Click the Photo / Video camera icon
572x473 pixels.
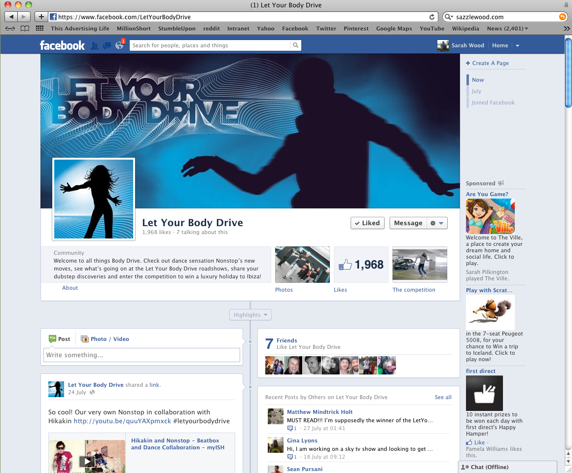[85, 339]
